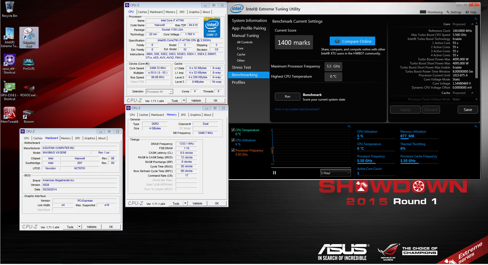Open Tools dropdown arrow in Memory window
This screenshot has width=488, height=265.
[185, 203]
